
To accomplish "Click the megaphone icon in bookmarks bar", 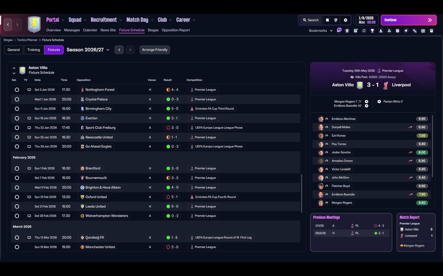I will click(406, 31).
